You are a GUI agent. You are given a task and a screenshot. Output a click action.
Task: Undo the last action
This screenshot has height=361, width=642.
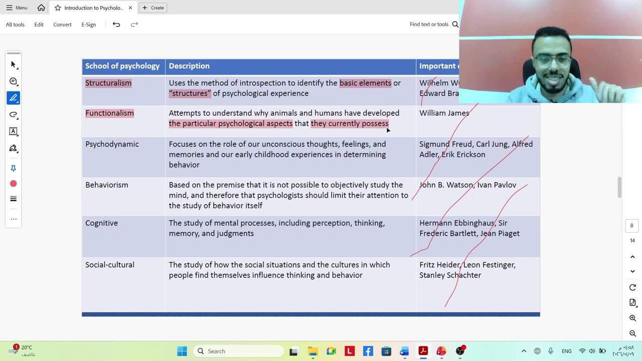[x=116, y=24]
